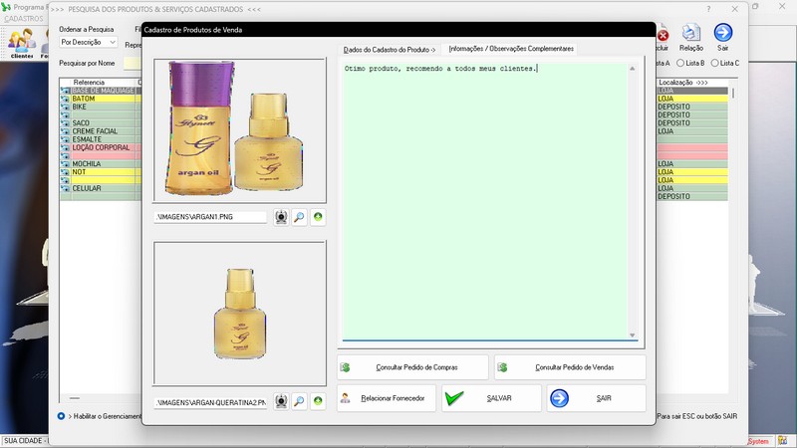Click the Pesquisar por Nome search field
Image resolution: width=797 pixels, height=448 pixels.
(x=133, y=63)
